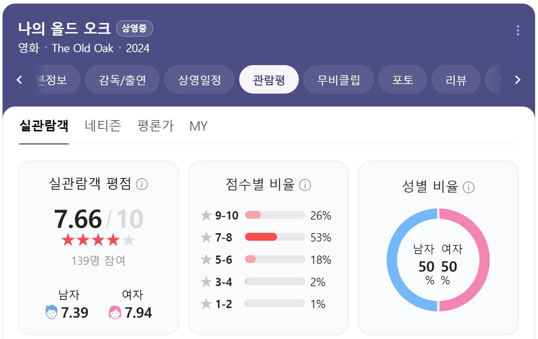Open the 감독/출연 section
The height and width of the screenshot is (339, 538).
122,80
